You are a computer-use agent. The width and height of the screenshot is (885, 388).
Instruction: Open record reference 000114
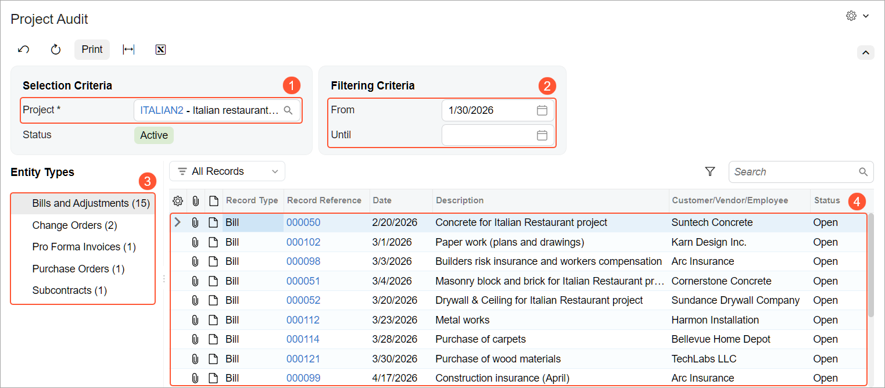[303, 339]
